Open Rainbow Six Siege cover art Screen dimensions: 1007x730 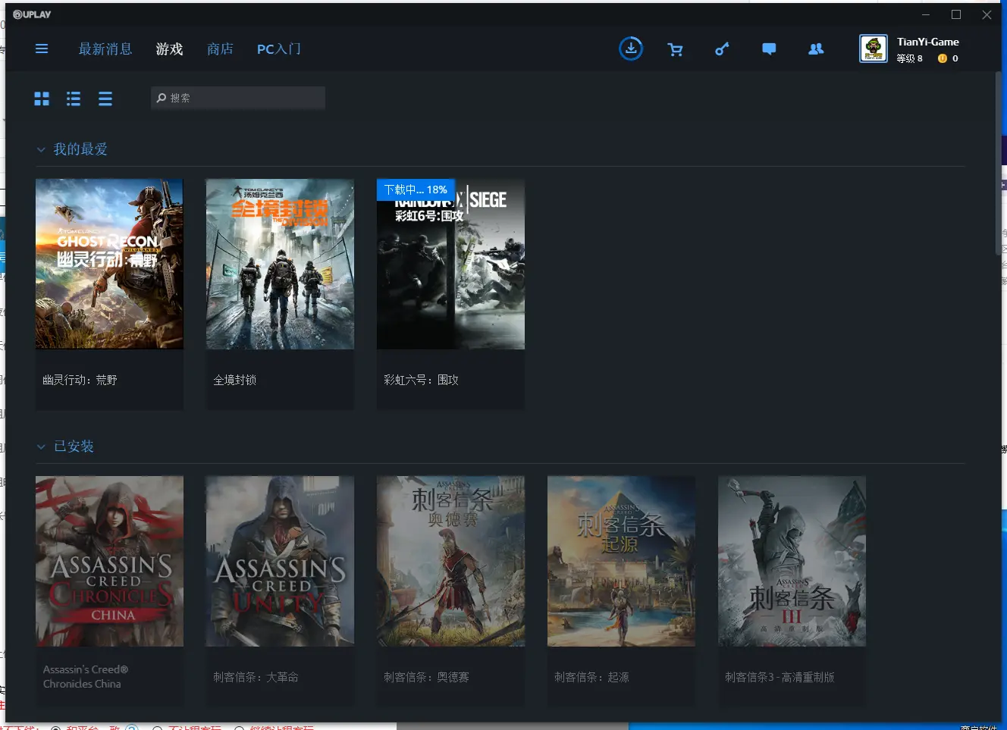click(450, 264)
